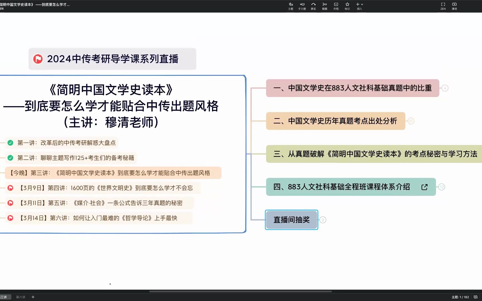Click the document title in the title bar
The image size is (482, 301).
[x=35, y=4]
